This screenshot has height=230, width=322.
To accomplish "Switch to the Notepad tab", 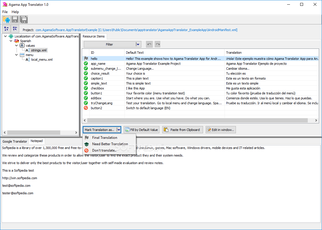I will [37, 141].
